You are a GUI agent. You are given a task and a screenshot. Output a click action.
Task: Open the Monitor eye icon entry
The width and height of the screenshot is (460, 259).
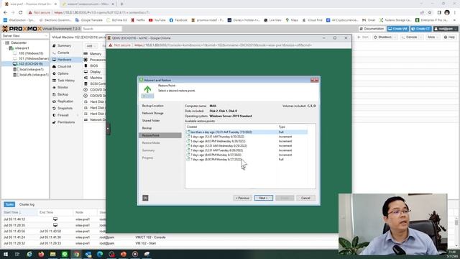tap(55, 88)
